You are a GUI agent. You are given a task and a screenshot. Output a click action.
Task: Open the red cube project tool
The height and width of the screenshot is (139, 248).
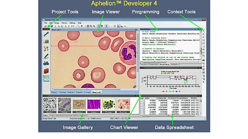[x=46, y=71]
